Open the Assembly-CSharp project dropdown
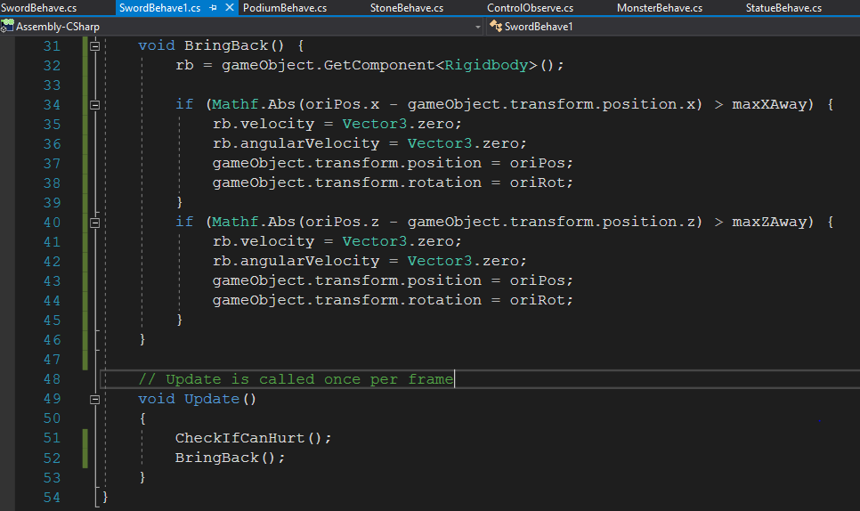Screen dimensions: 860x511 point(477,27)
